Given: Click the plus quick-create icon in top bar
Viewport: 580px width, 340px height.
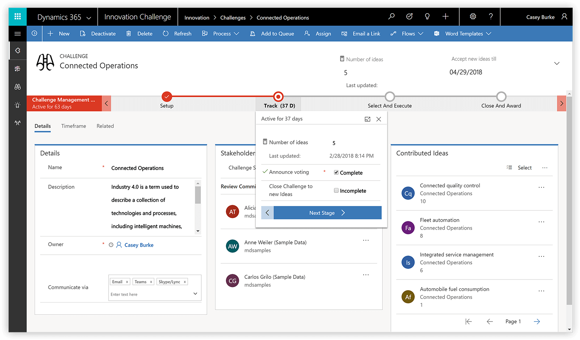Looking at the screenshot, I should (445, 16).
